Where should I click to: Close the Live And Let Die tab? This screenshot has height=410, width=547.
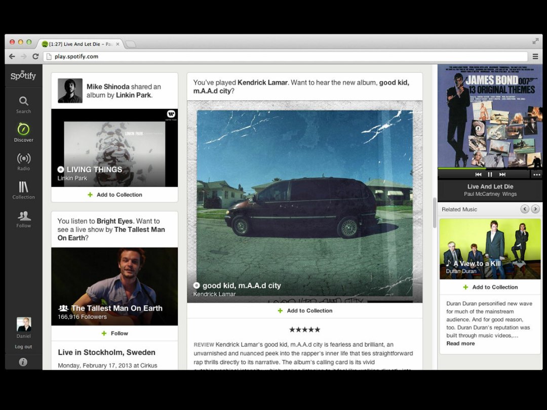tap(118, 44)
